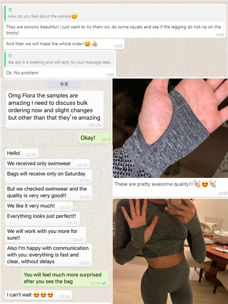Click the grinning emoji after 'whole order!'
Screen dimensions: 228x304
[x=88, y=43]
